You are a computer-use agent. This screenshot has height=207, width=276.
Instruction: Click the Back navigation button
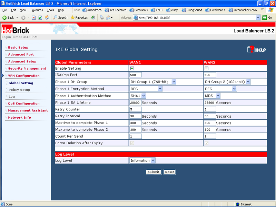point(8,17)
